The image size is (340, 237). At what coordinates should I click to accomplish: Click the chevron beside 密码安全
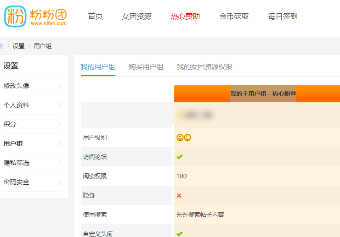click(59, 182)
